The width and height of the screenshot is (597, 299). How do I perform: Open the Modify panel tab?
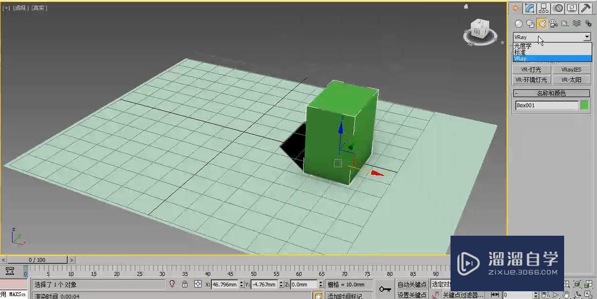pyautogui.click(x=530, y=8)
